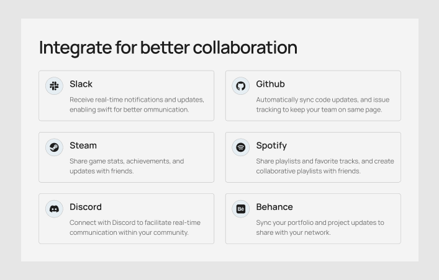Click Spotify's share playlists description

pyautogui.click(x=325, y=166)
